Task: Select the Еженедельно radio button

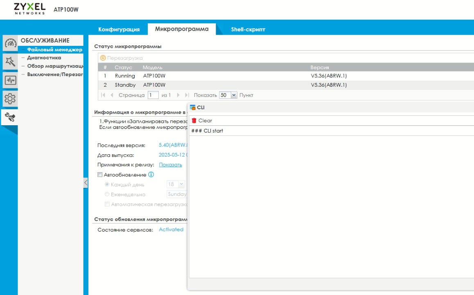Action: (x=107, y=194)
